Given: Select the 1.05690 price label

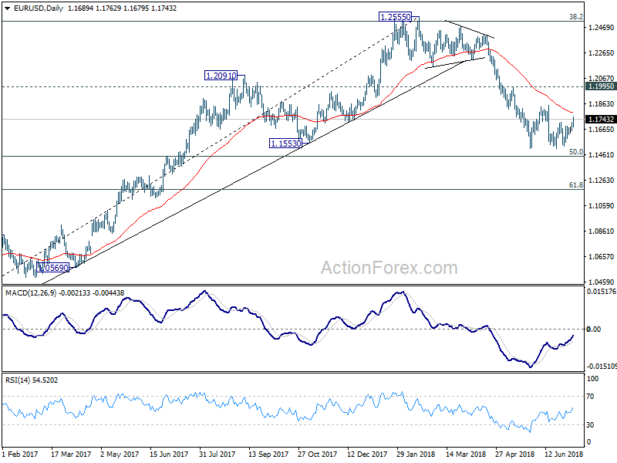Looking at the screenshot, I should pyautogui.click(x=53, y=268).
